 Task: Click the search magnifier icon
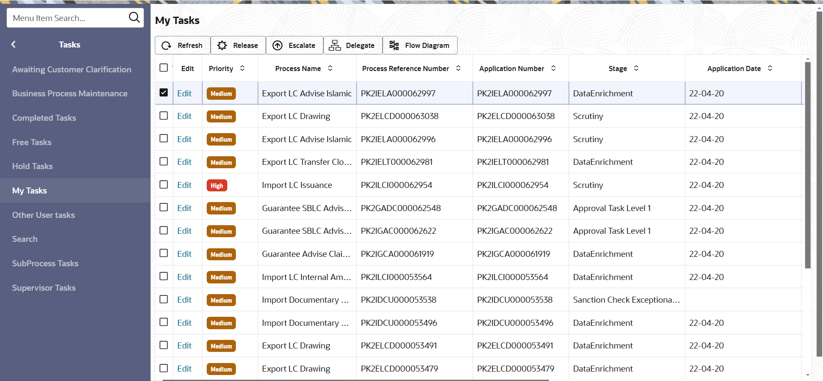click(134, 18)
